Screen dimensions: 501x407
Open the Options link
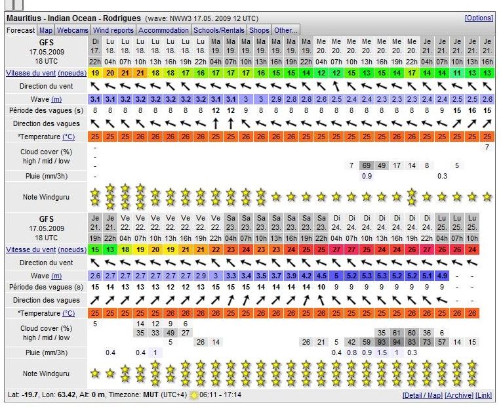[x=479, y=18]
